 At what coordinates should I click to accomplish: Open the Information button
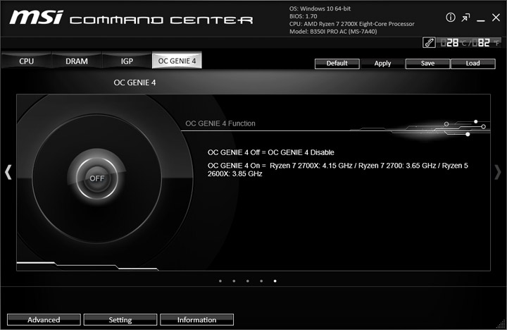coord(196,319)
